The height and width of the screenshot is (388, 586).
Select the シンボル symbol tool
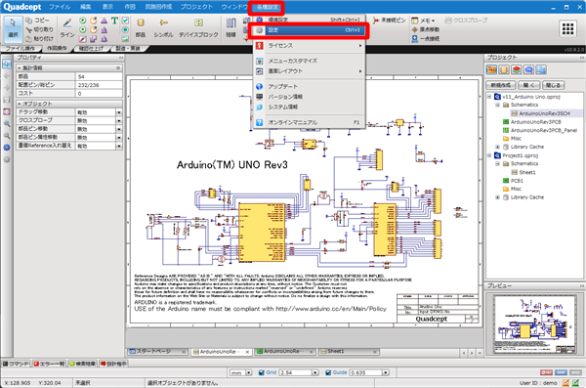pos(163,28)
